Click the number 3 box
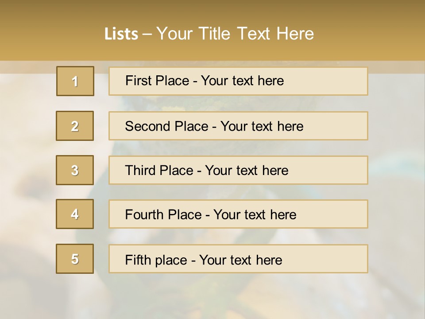 coord(75,170)
